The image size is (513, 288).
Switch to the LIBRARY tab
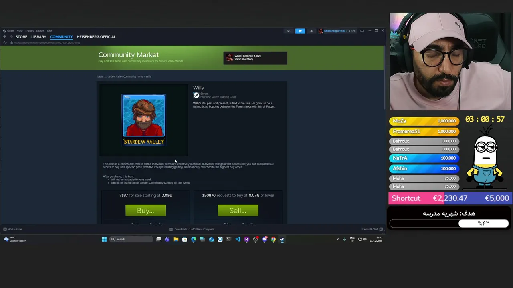coord(39,37)
